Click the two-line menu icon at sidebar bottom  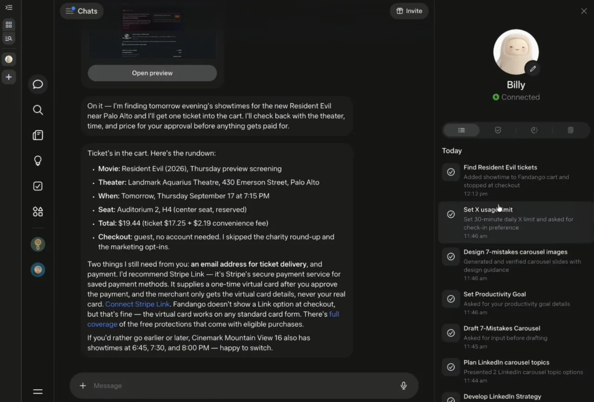tap(38, 392)
